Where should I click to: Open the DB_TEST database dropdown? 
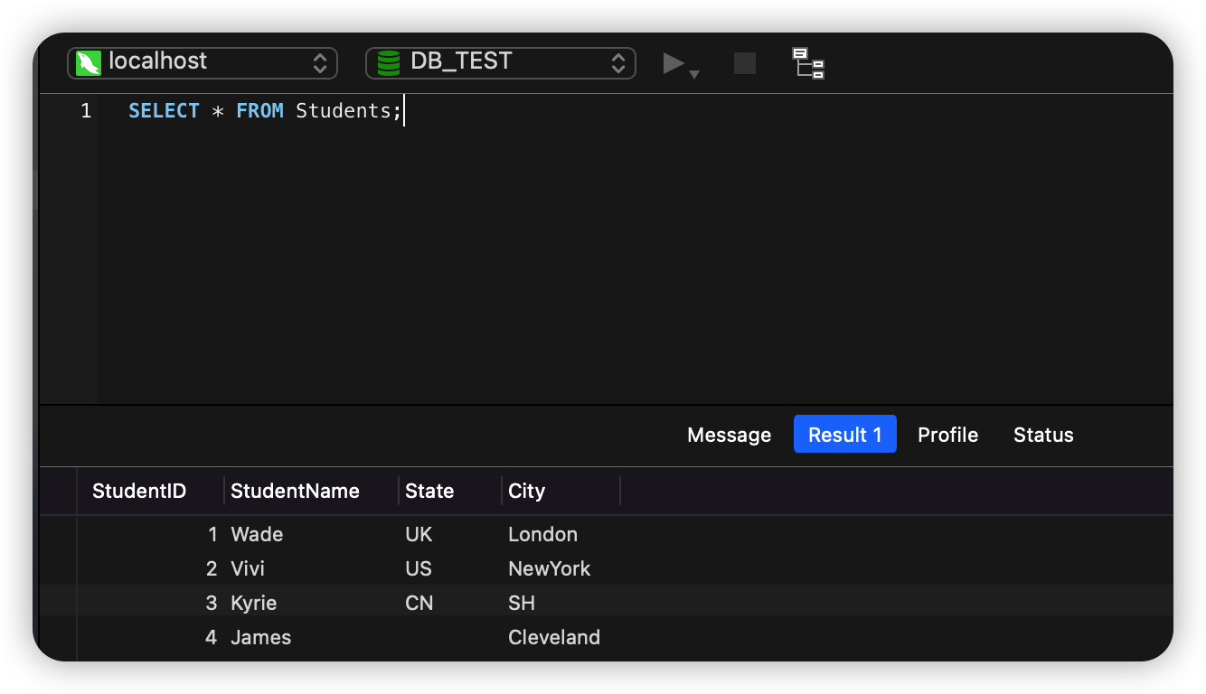tap(501, 62)
